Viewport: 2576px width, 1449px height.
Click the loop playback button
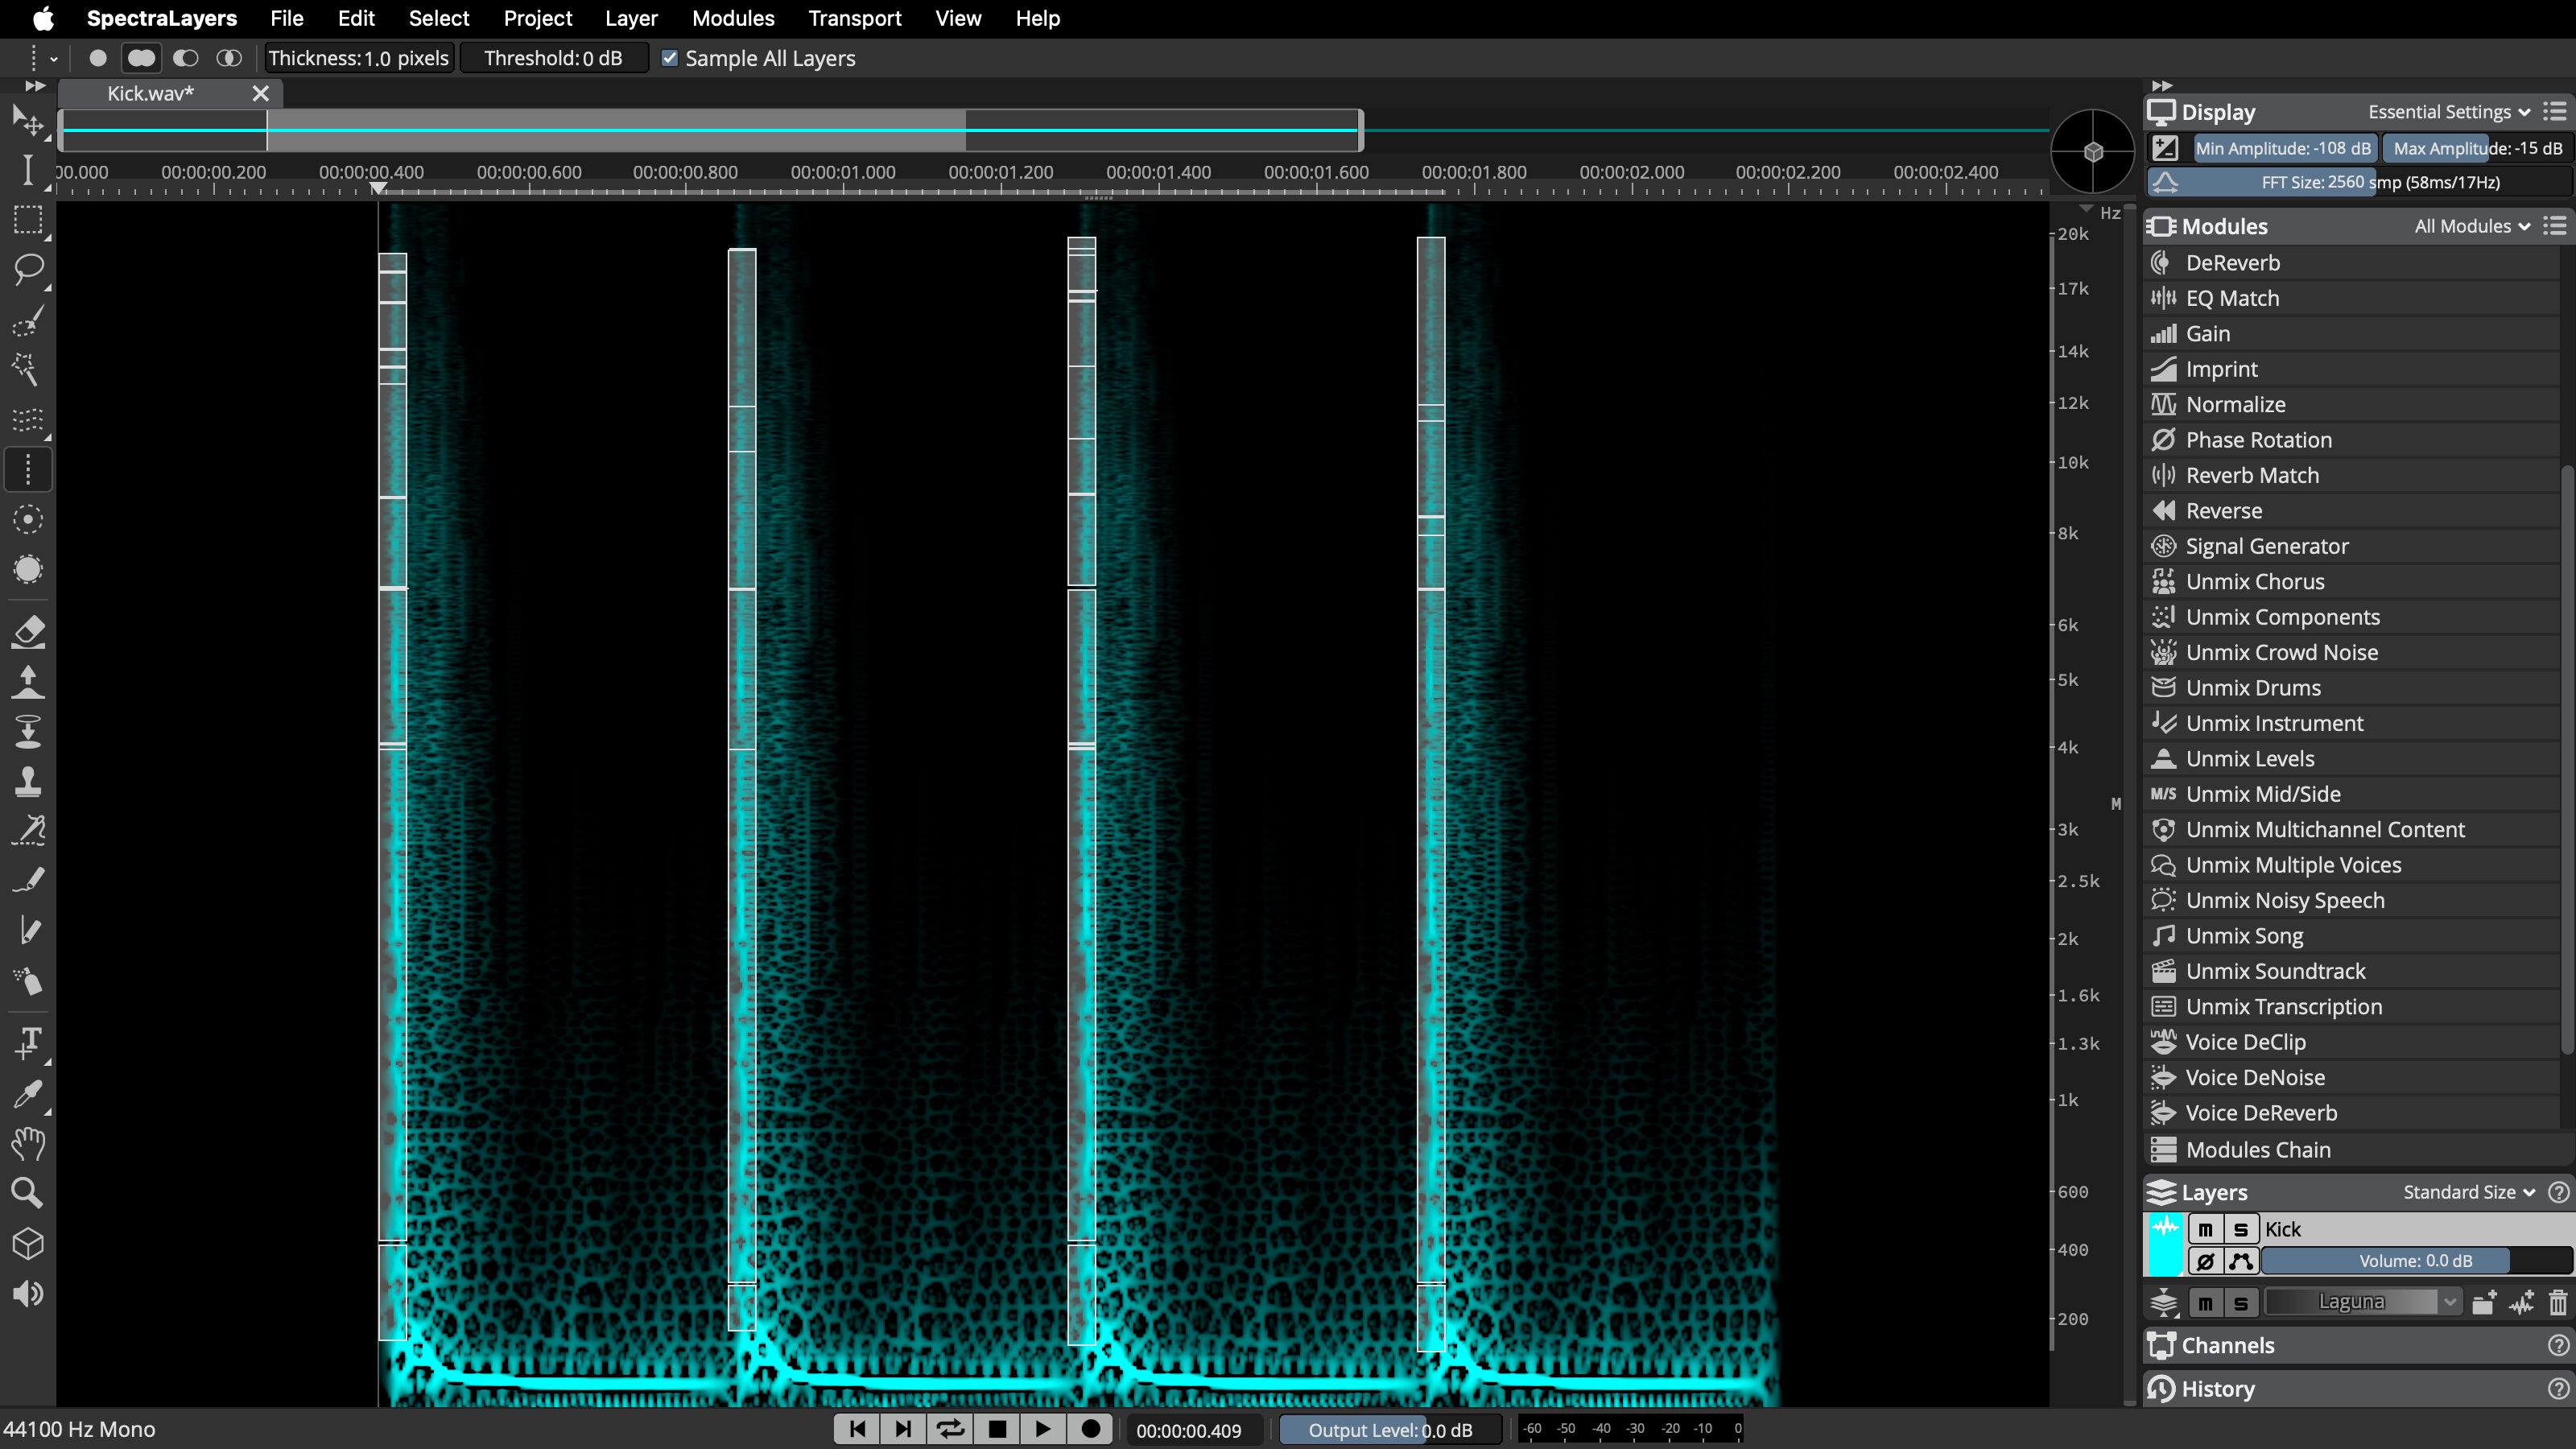949,1429
